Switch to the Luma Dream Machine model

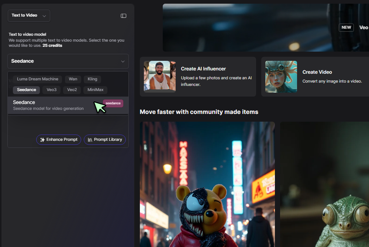(x=37, y=79)
